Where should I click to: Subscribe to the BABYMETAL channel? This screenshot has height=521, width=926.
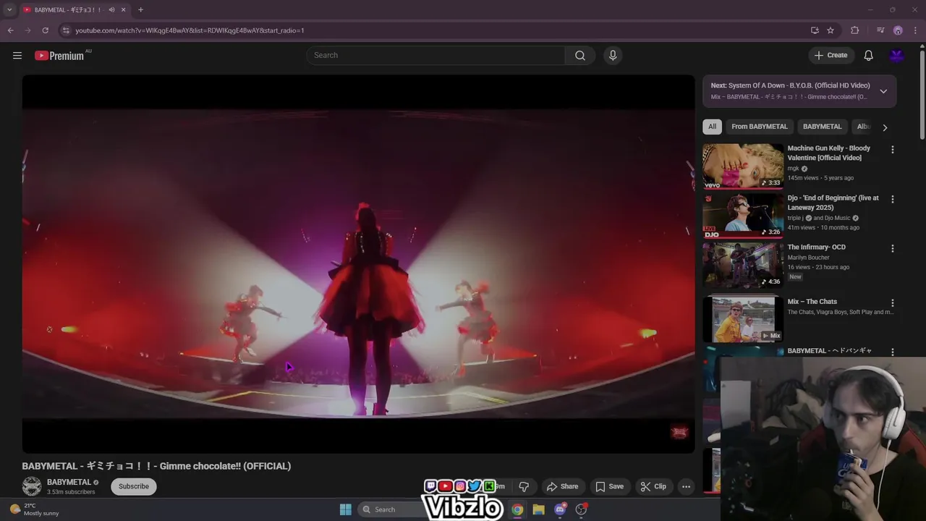tap(134, 486)
